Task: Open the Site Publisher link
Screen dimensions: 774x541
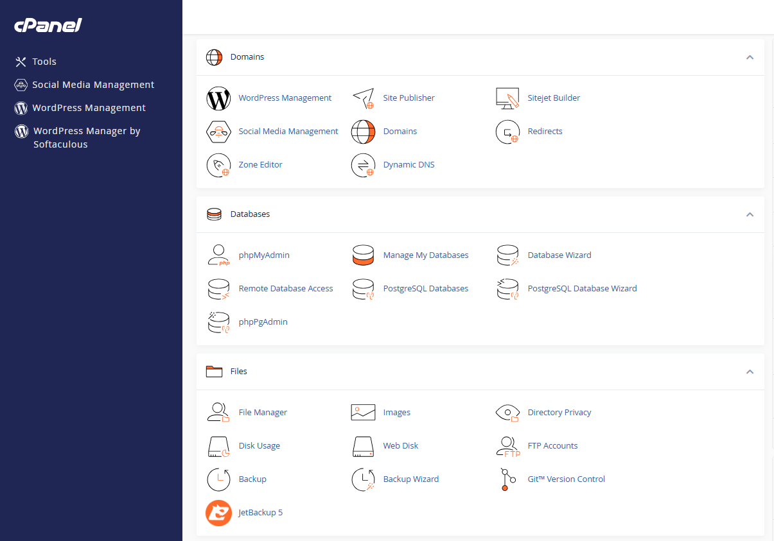Action: [409, 98]
